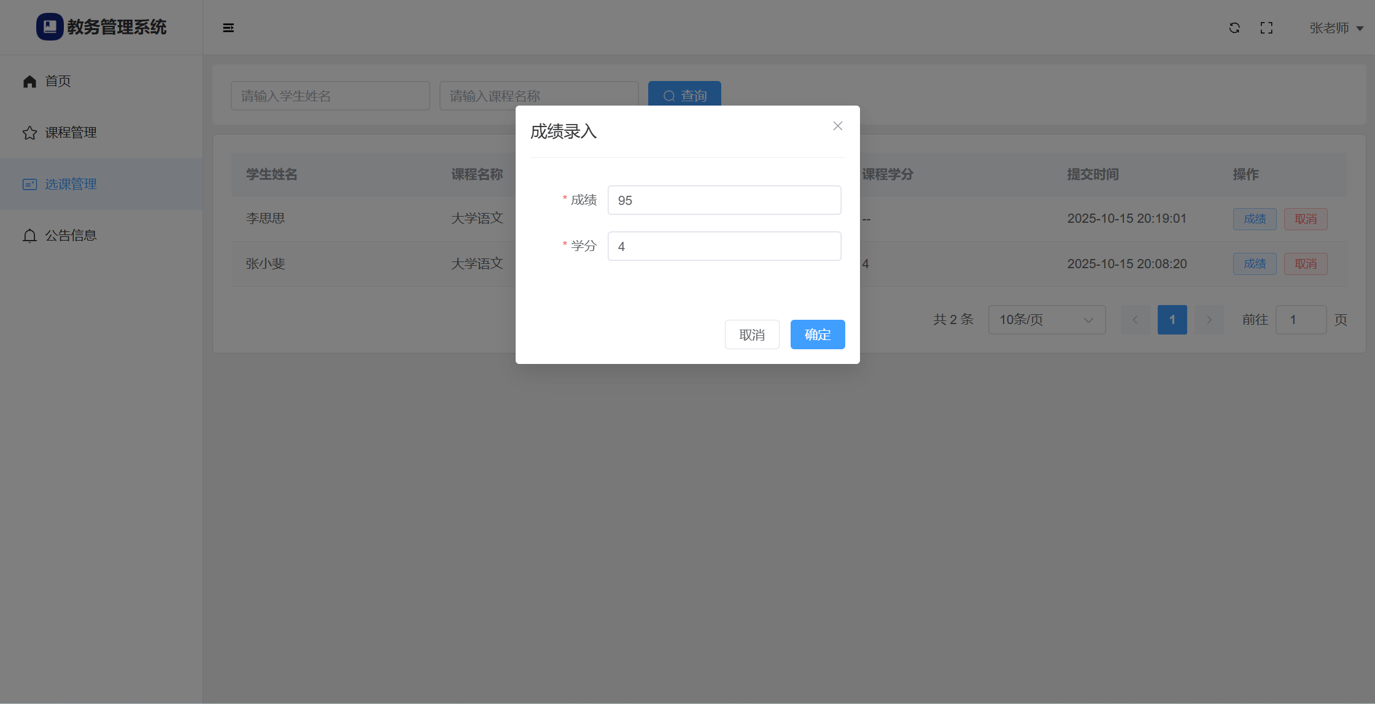
Task: Click the 学分 input field showing 4
Action: pos(724,246)
